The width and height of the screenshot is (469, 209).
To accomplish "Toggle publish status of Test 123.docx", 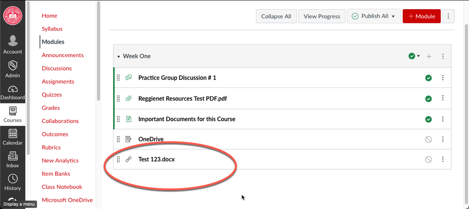I will tap(428, 160).
